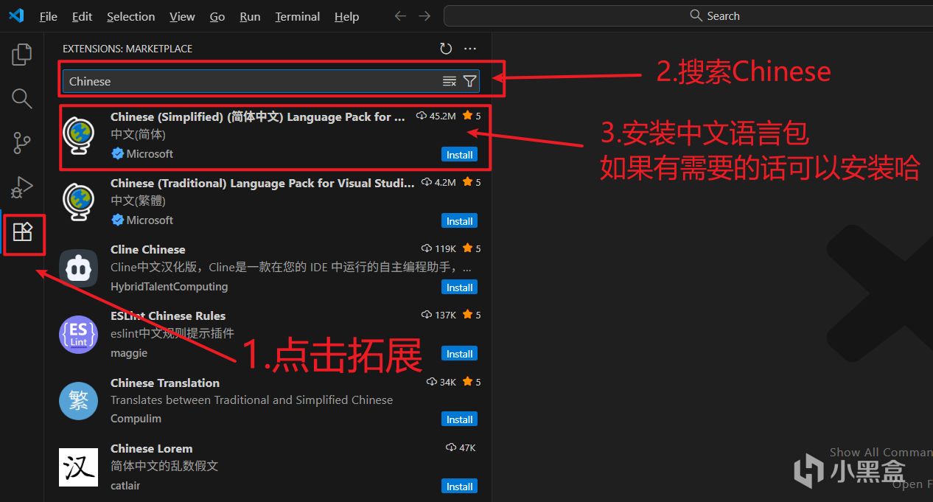Viewport: 933px width, 502px height.
Task: Click Translates between Traditional and Simplified description
Action: tap(251, 400)
